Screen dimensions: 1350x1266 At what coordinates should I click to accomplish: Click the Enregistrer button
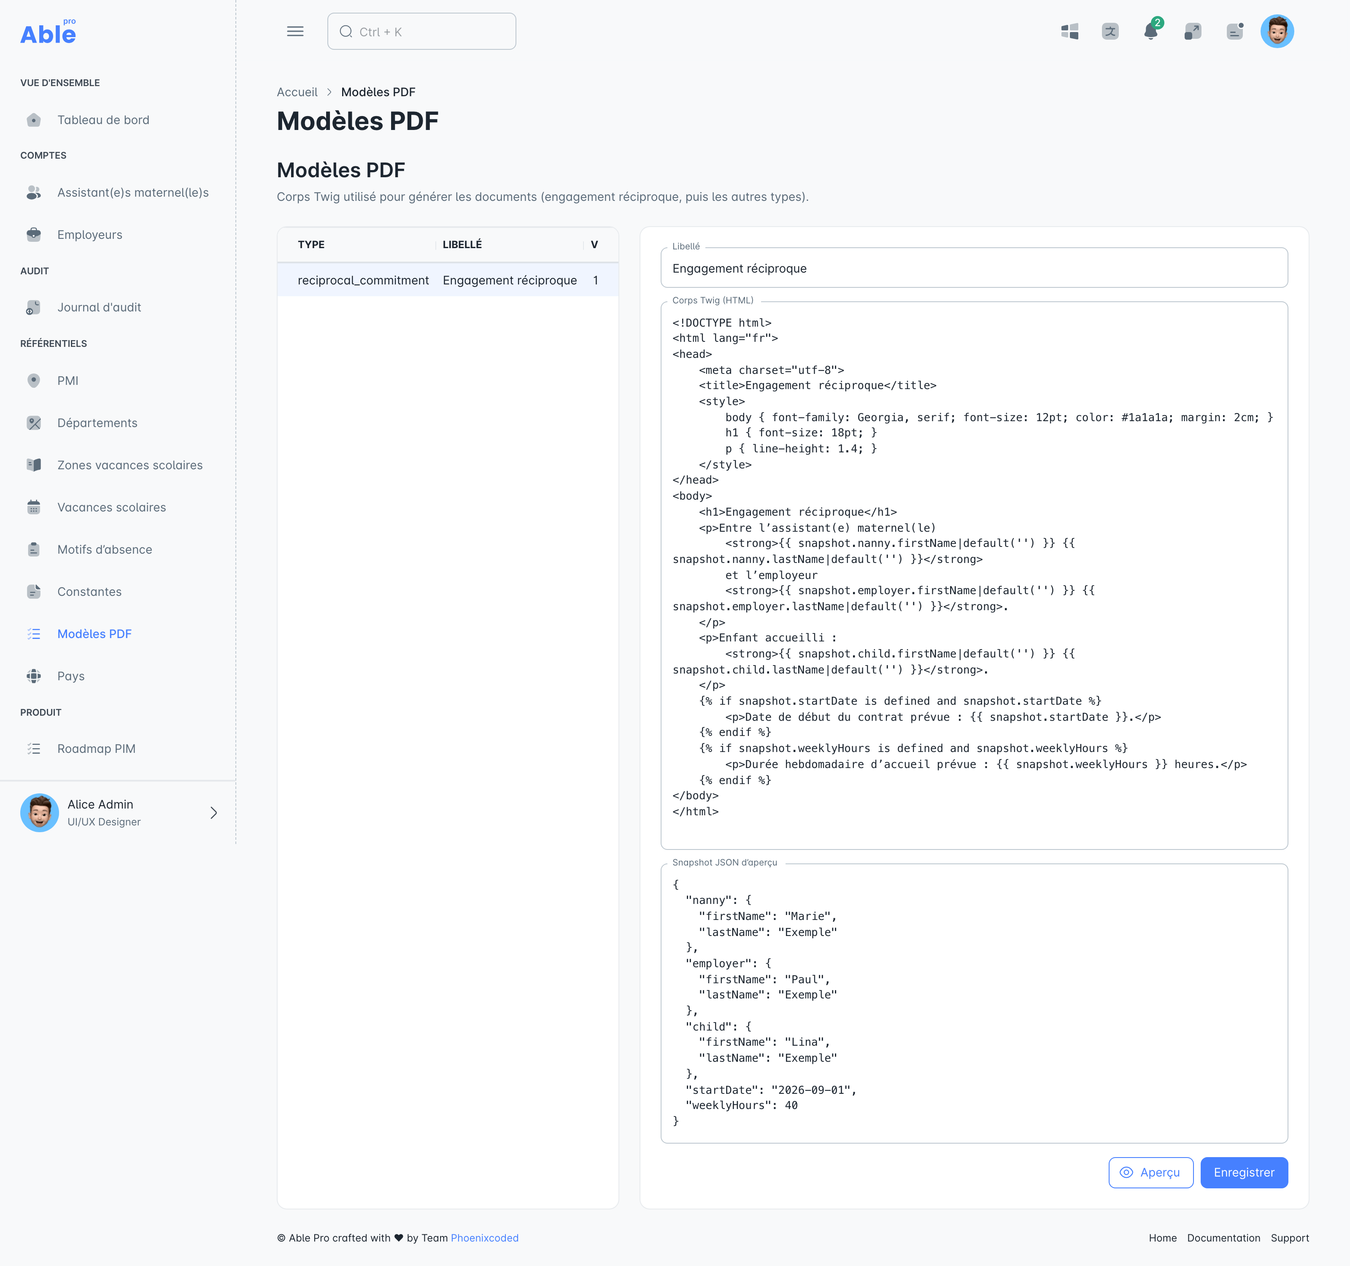tap(1243, 1172)
